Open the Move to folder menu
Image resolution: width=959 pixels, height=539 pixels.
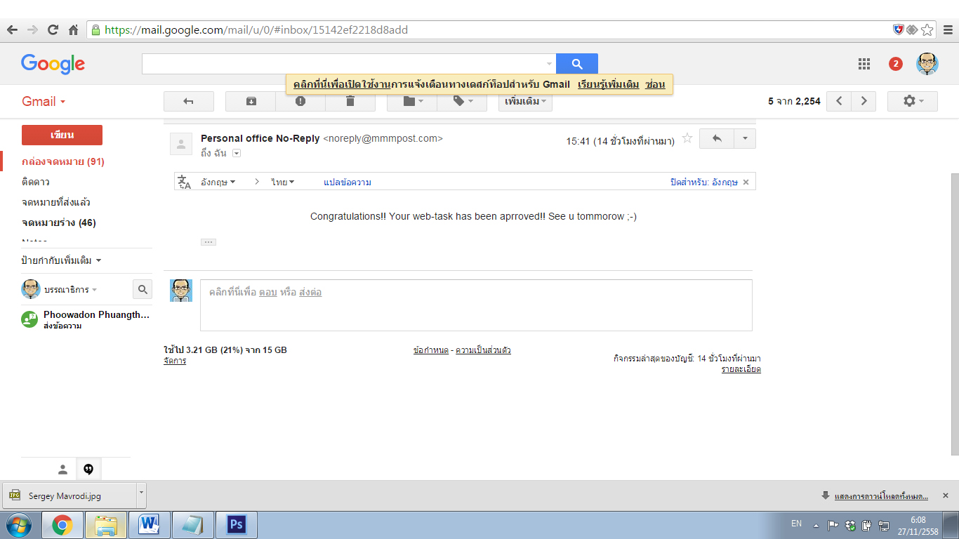click(x=412, y=101)
